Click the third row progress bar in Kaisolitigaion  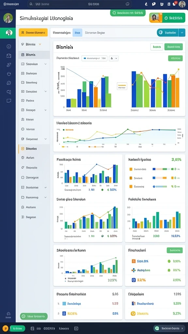(x=160, y=186)
